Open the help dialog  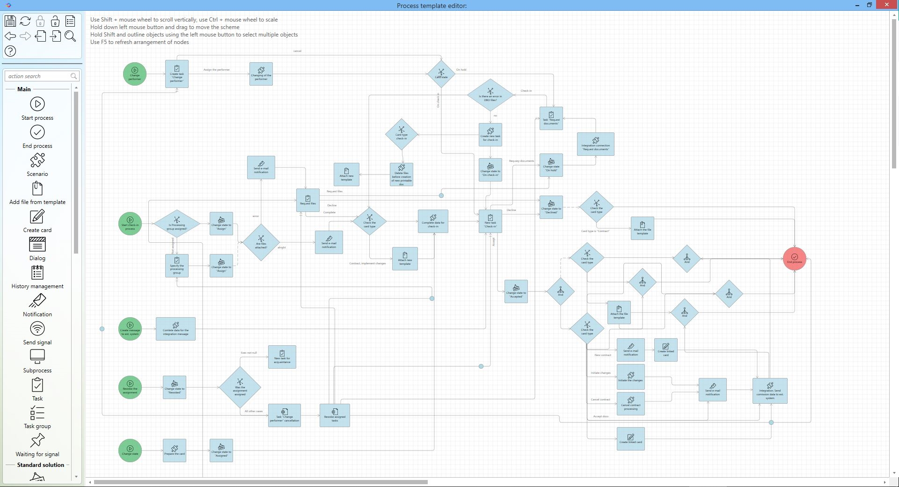[x=10, y=51]
